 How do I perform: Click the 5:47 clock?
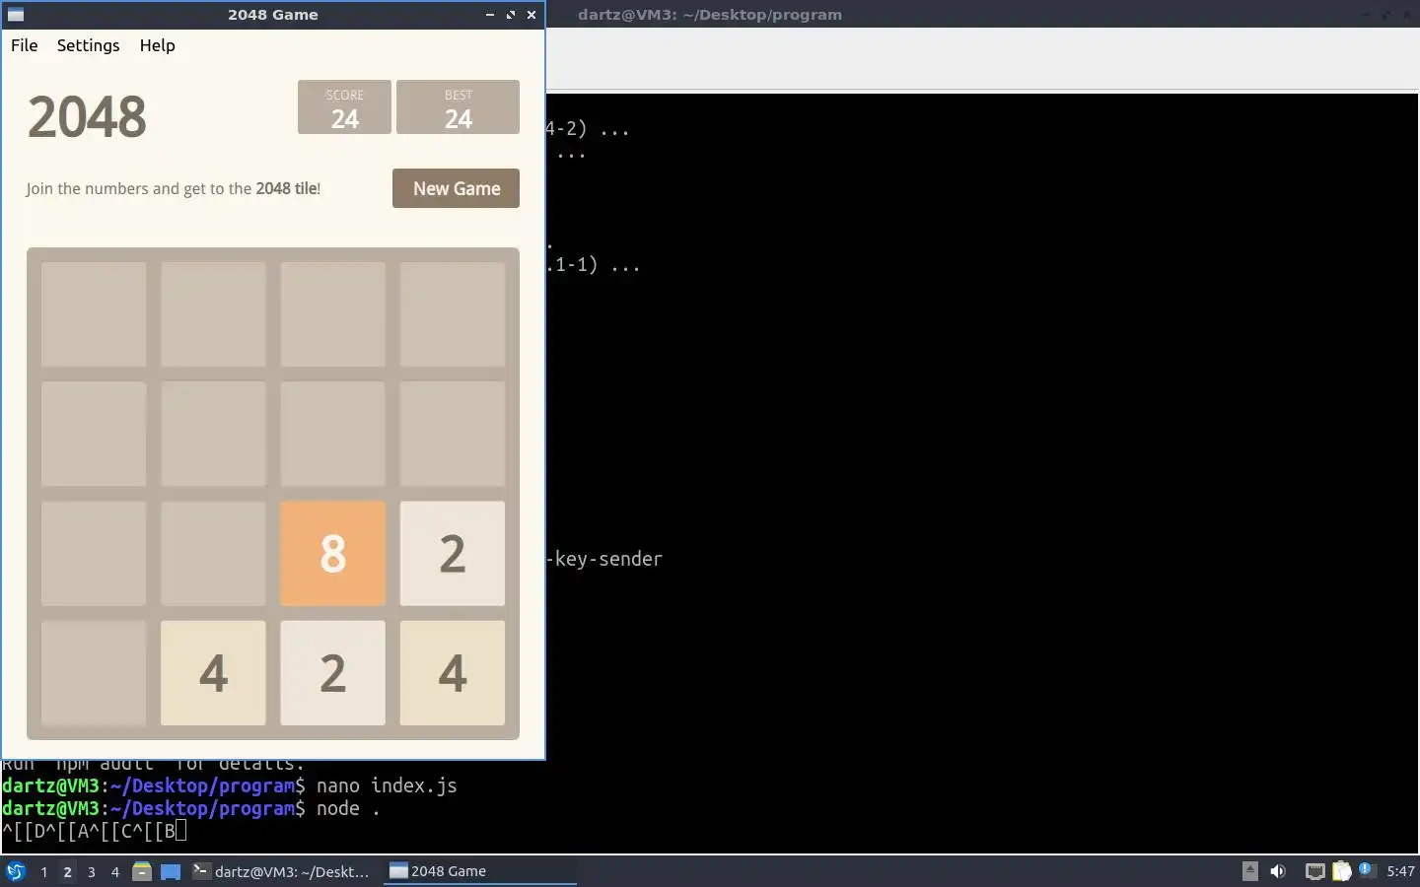click(1400, 871)
